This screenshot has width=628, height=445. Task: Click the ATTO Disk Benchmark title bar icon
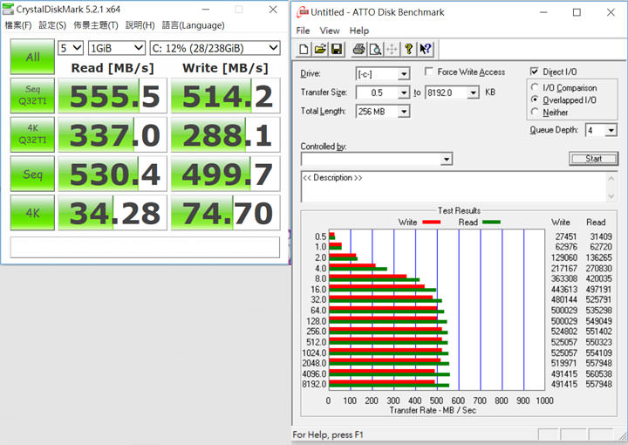click(303, 12)
